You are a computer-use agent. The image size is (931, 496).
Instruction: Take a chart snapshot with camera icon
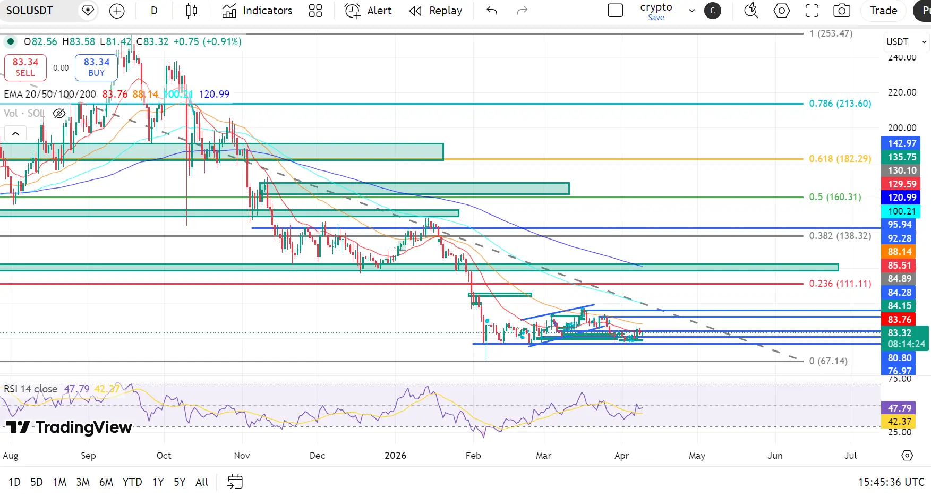842,11
